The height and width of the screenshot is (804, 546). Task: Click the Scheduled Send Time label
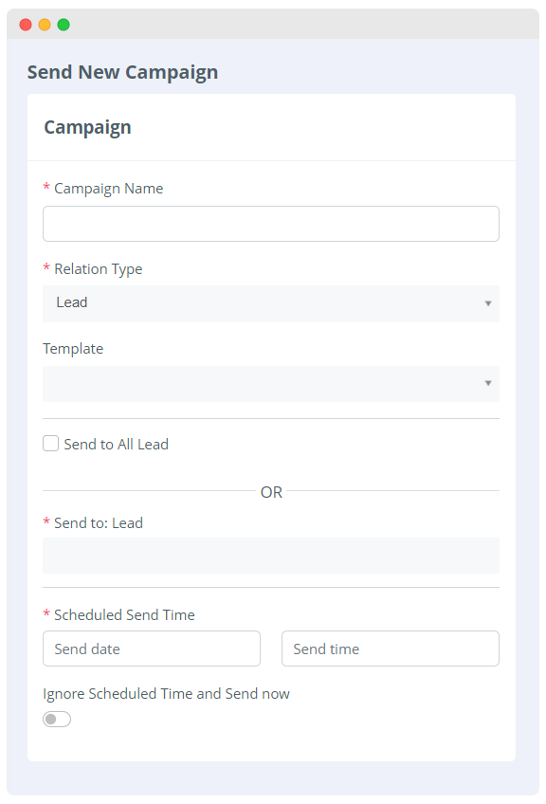tap(124, 614)
